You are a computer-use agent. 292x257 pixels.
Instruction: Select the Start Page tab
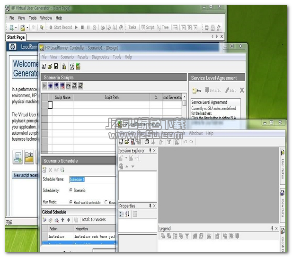click(16, 37)
